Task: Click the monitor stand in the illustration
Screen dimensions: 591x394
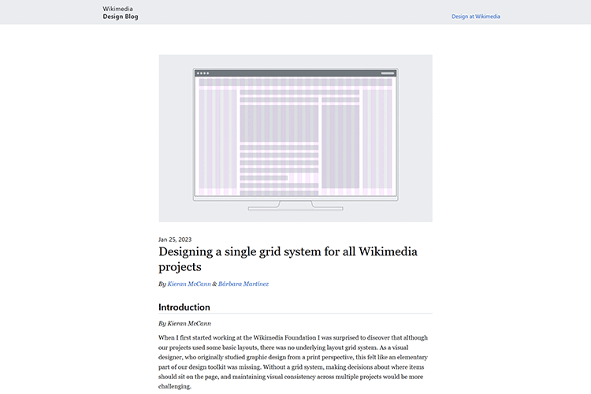Action: tap(295, 206)
